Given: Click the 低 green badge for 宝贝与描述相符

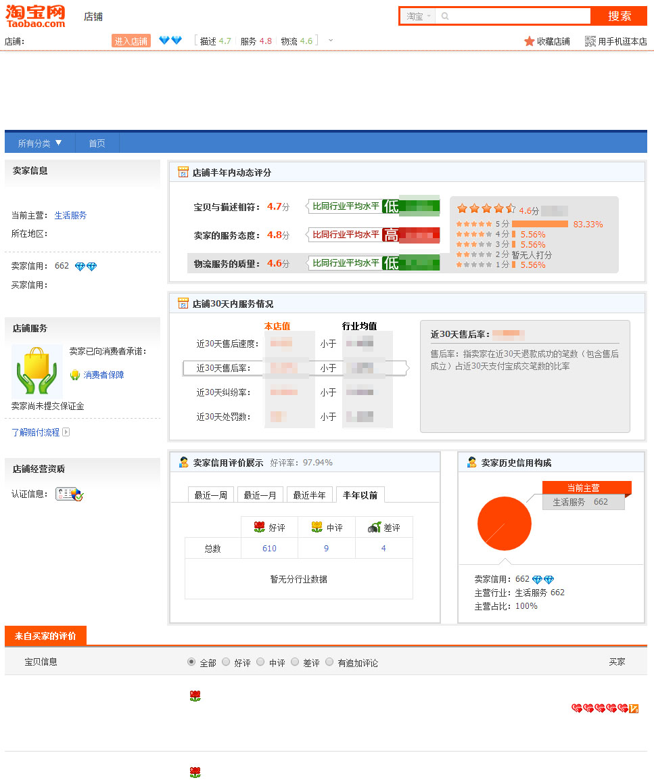Looking at the screenshot, I should (390, 206).
